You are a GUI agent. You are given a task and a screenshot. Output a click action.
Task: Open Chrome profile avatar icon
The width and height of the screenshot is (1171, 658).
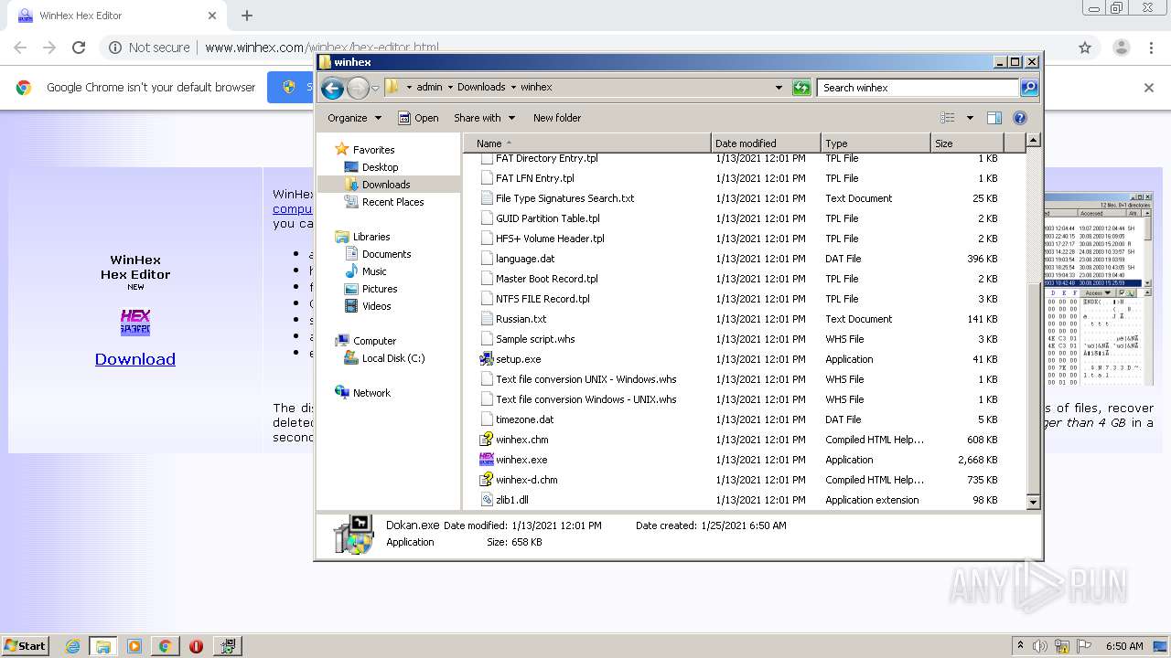click(1121, 48)
